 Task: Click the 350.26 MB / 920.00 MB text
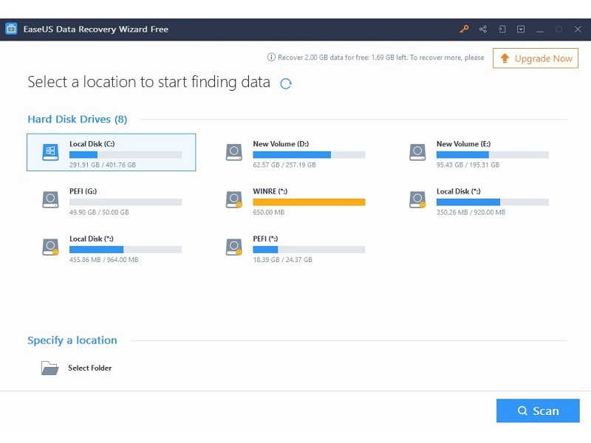471,213
